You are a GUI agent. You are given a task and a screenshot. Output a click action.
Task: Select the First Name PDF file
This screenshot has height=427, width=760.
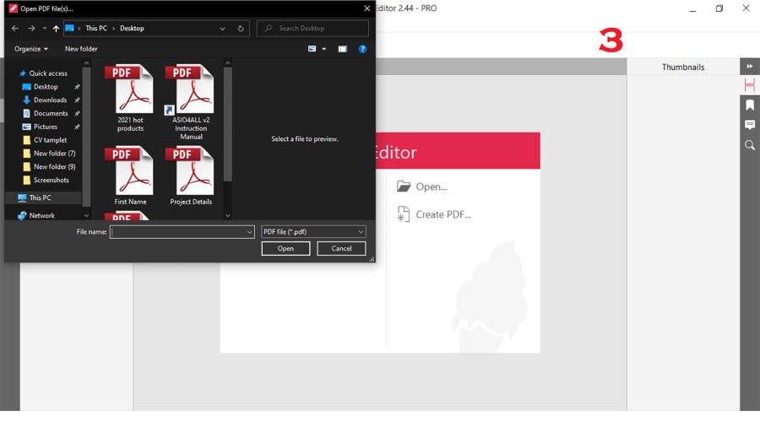click(130, 176)
